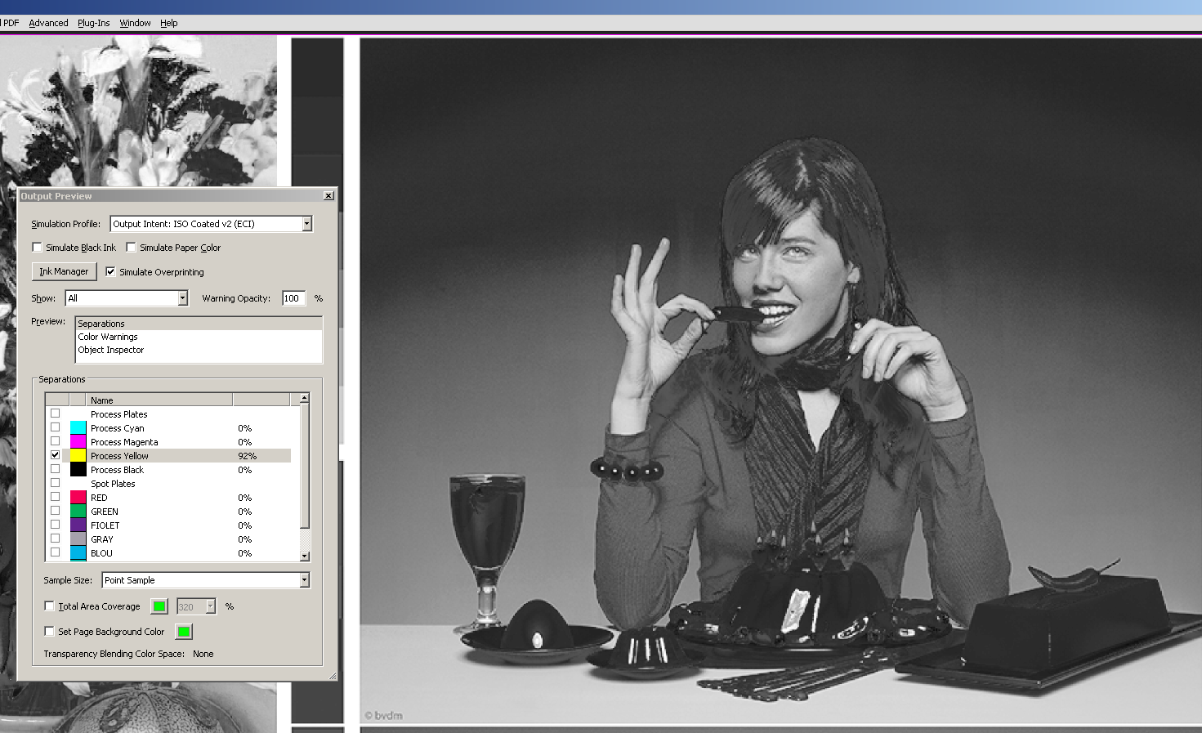Toggle Simulate Overprinting checkbox
Viewport: 1202px width, 733px height.
point(110,272)
